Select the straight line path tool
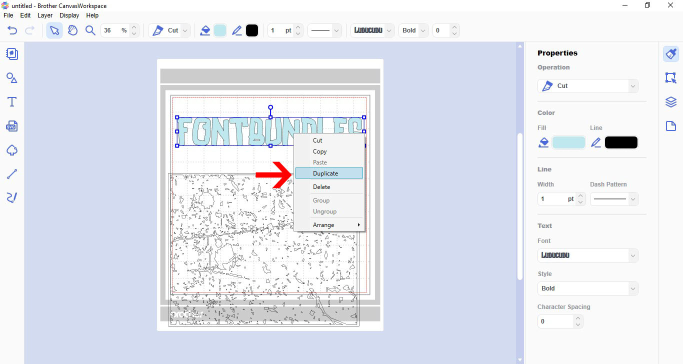Image resolution: width=683 pixels, height=364 pixels. tap(12, 174)
